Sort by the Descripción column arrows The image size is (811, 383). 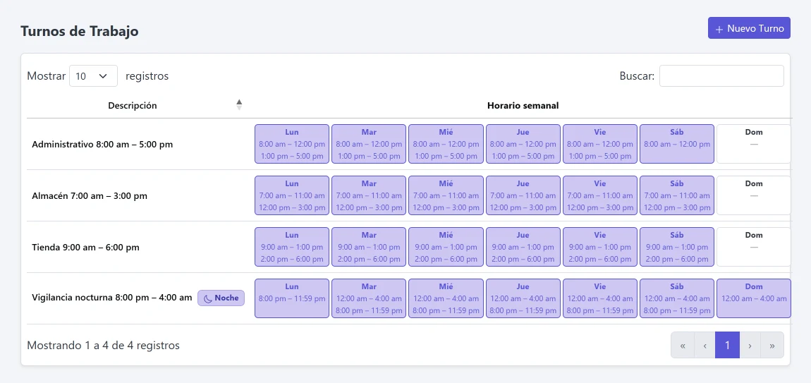[x=239, y=105]
